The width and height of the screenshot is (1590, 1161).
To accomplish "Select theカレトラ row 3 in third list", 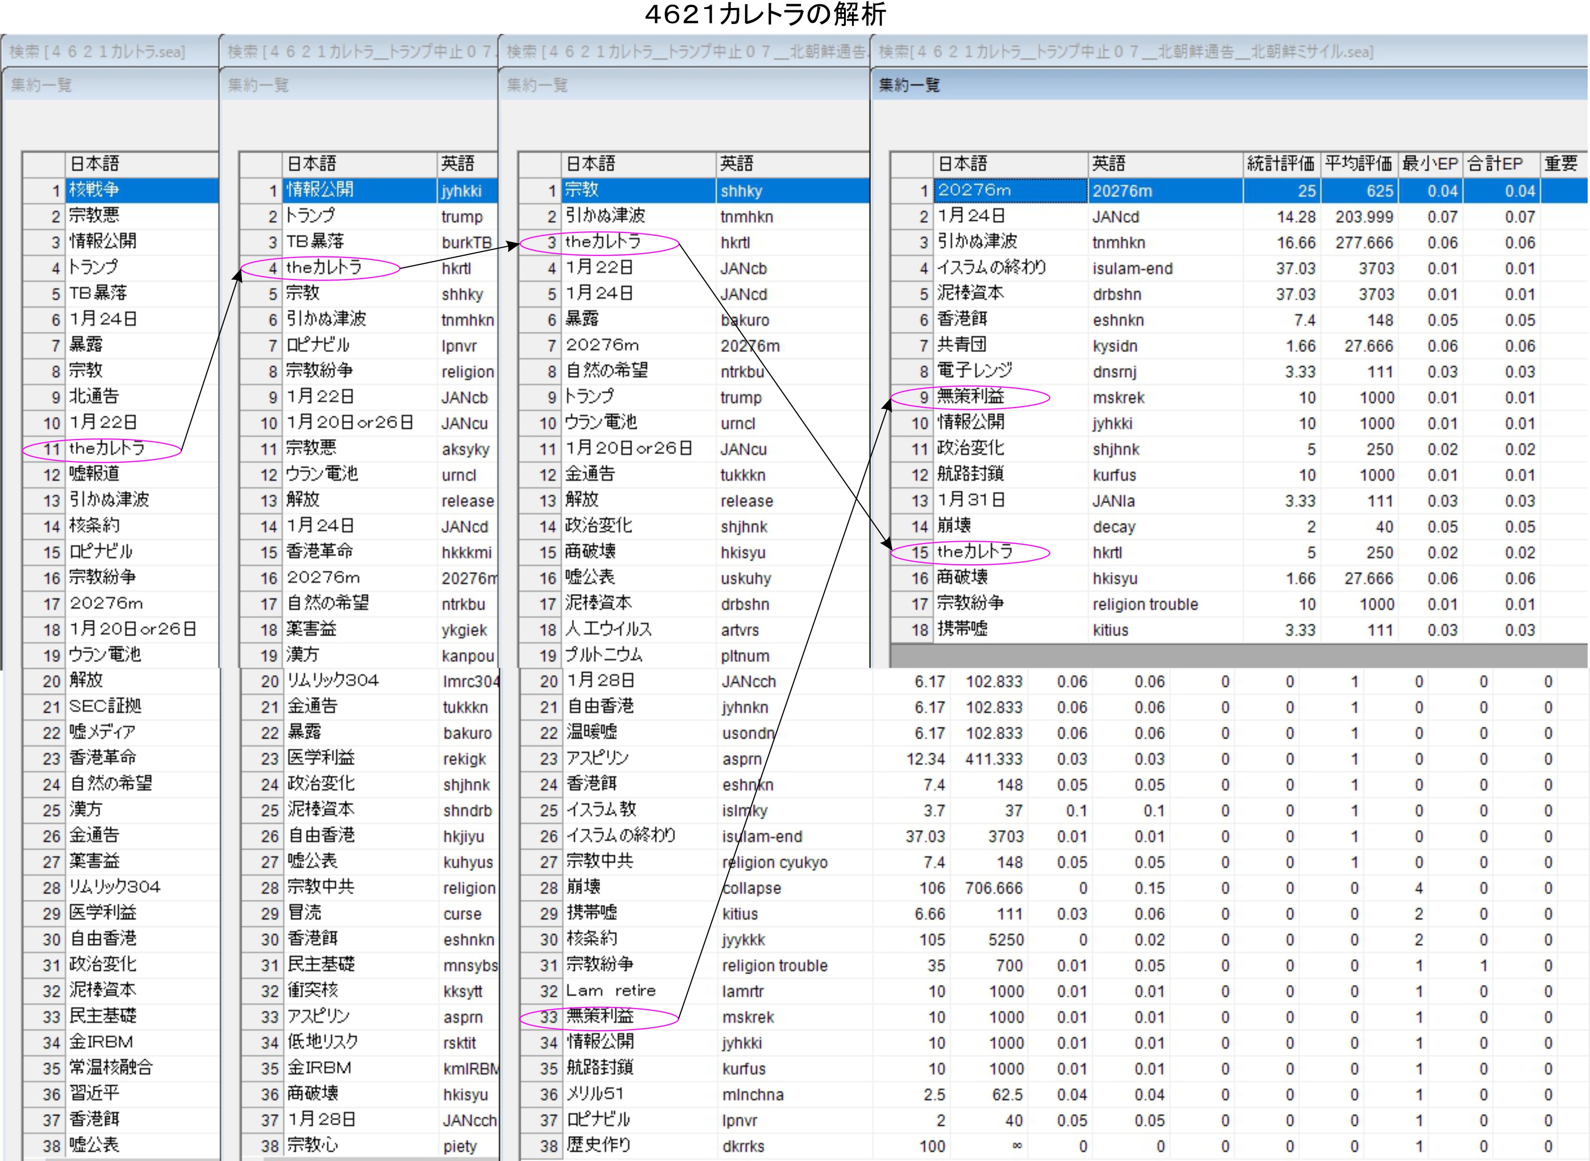I will pos(603,242).
